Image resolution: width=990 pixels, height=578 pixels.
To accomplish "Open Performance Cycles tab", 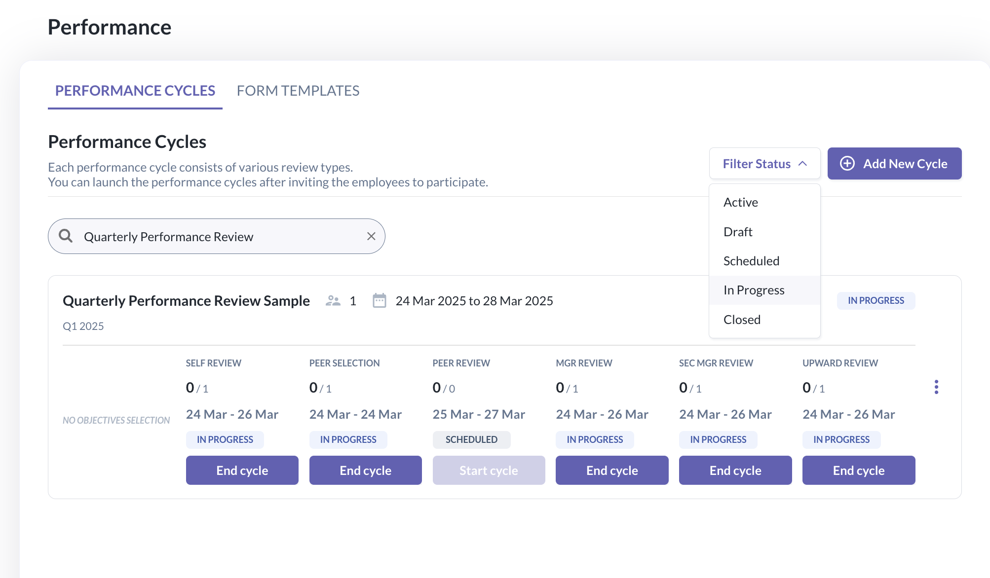I will point(135,91).
